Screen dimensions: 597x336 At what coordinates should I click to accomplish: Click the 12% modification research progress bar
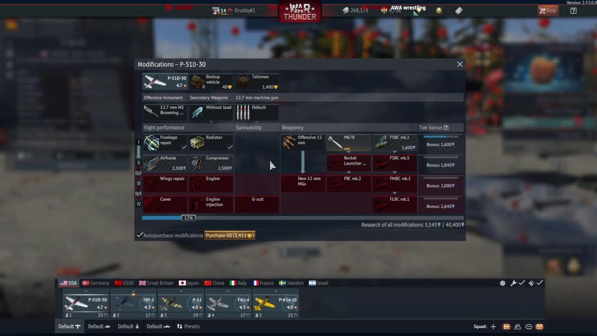(x=303, y=218)
